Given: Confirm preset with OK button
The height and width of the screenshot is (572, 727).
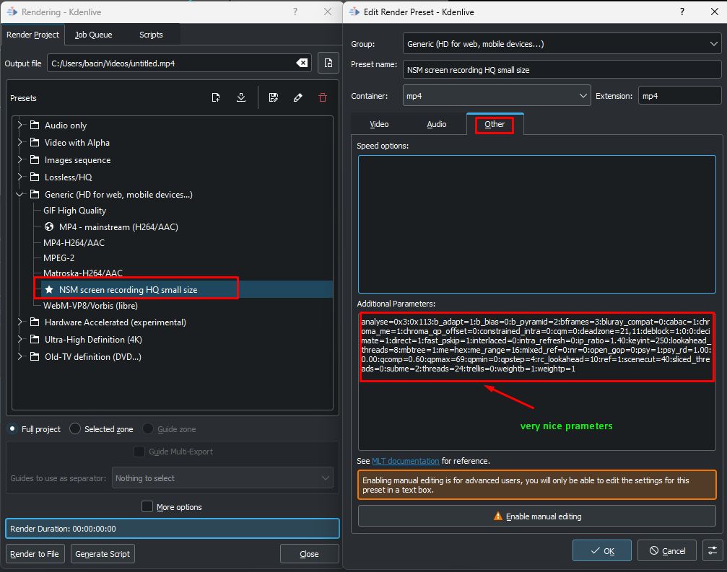Looking at the screenshot, I should [602, 550].
